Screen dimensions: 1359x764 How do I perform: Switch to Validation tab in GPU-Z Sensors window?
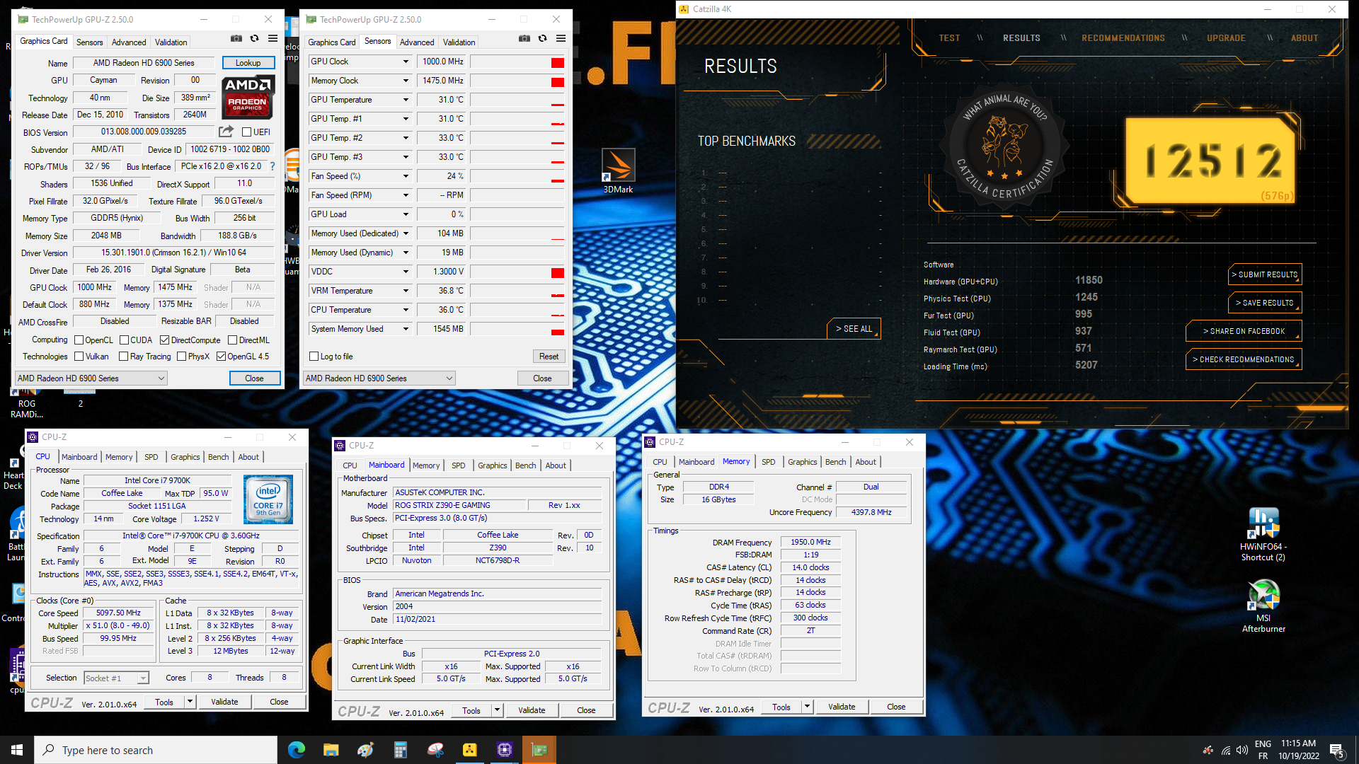(459, 42)
